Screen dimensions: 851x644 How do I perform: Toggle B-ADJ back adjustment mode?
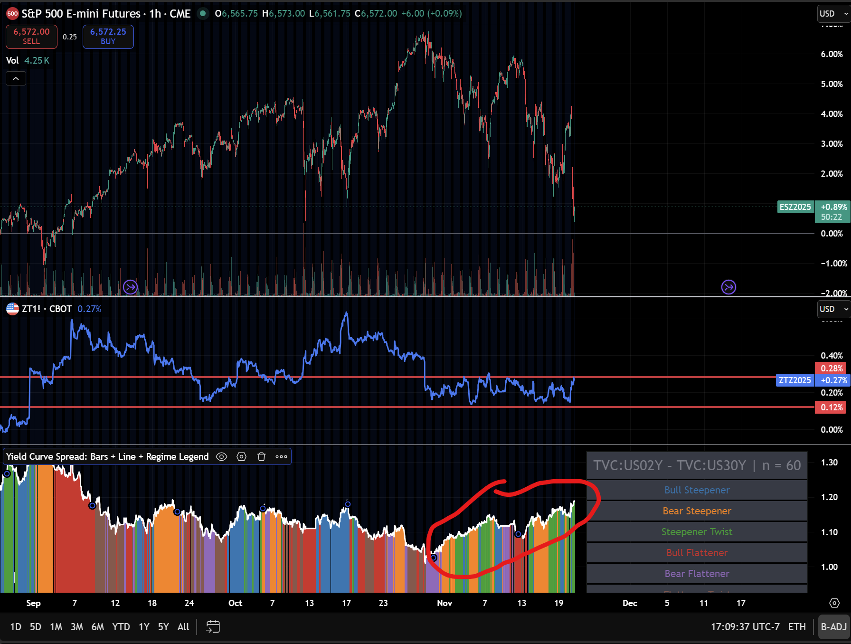833,626
